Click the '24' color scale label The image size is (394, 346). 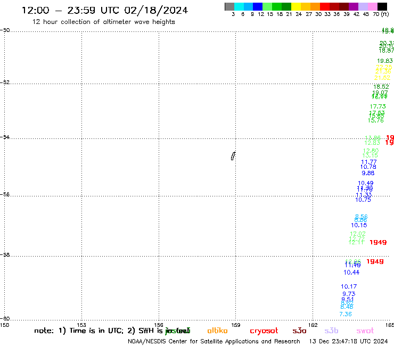coord(299,14)
